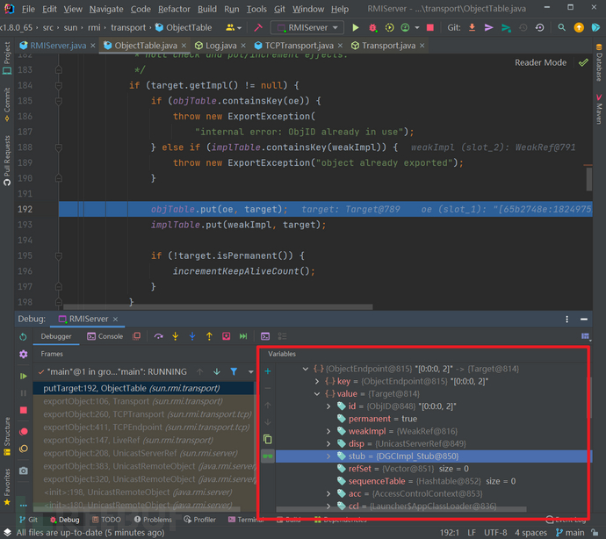Toggle watches view glasses icon

click(x=268, y=456)
